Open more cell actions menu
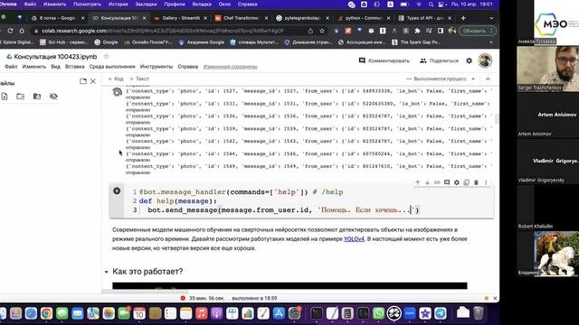The width and height of the screenshot is (579, 325). (x=486, y=182)
